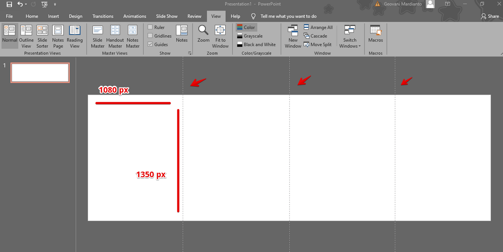
Task: Open the Help tab
Action: (x=235, y=16)
